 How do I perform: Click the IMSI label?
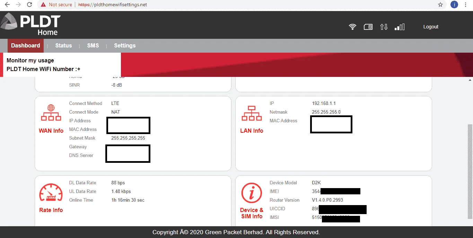click(x=274, y=217)
